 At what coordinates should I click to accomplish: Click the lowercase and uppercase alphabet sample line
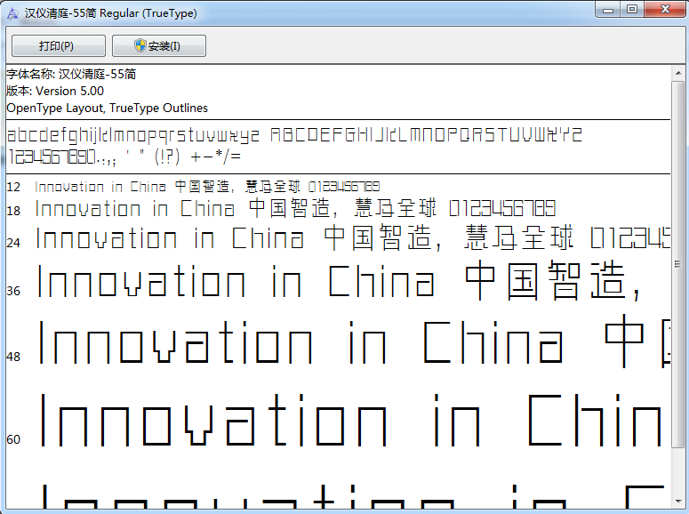pyautogui.click(x=293, y=136)
